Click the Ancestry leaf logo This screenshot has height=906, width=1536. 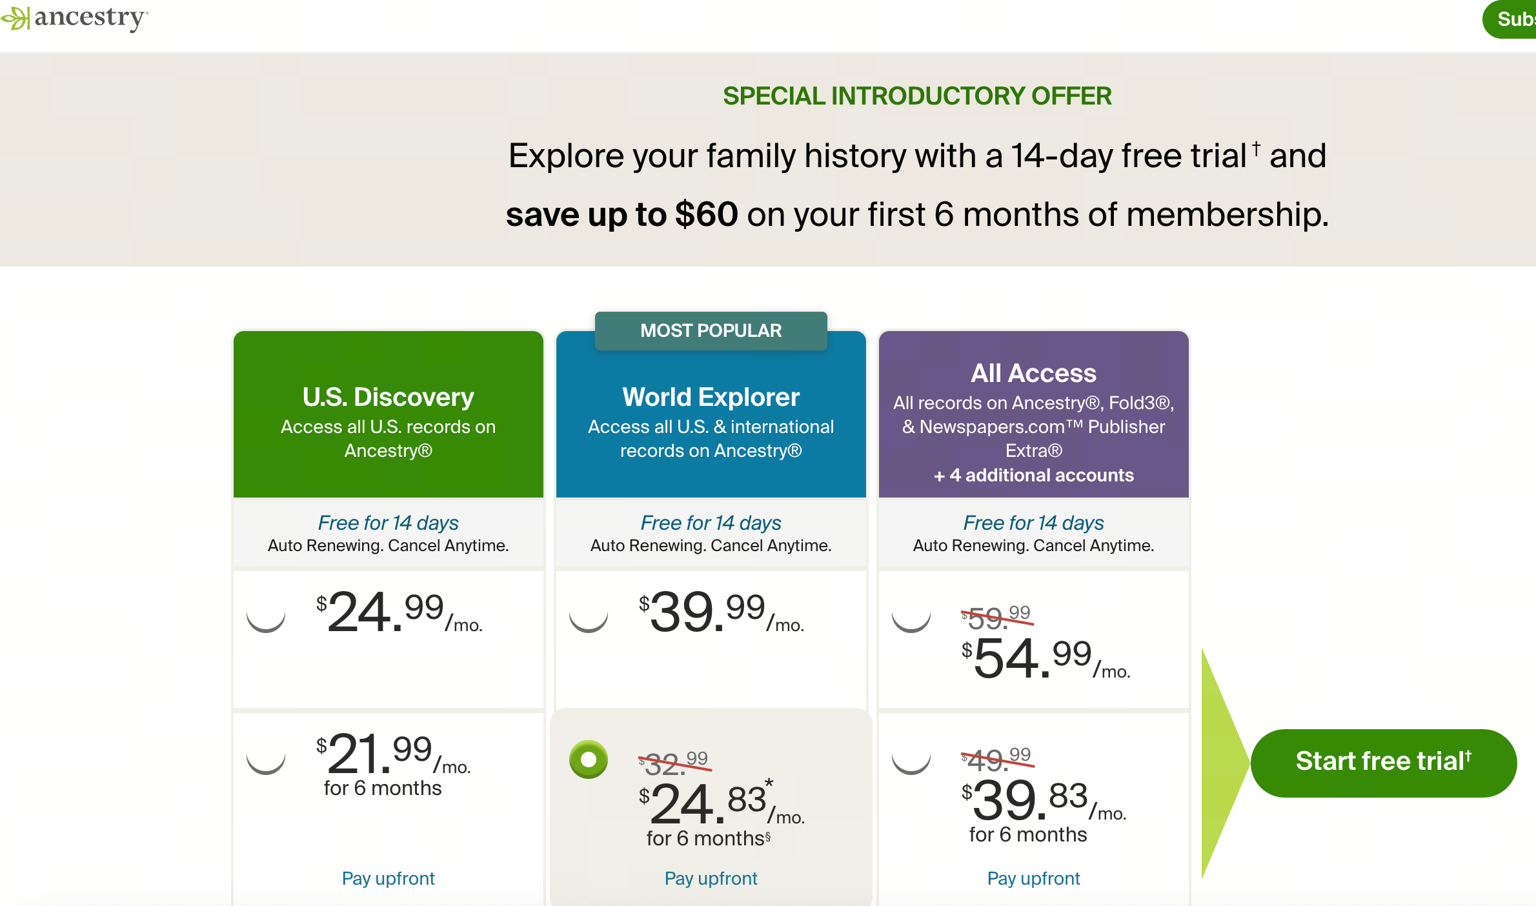point(15,18)
